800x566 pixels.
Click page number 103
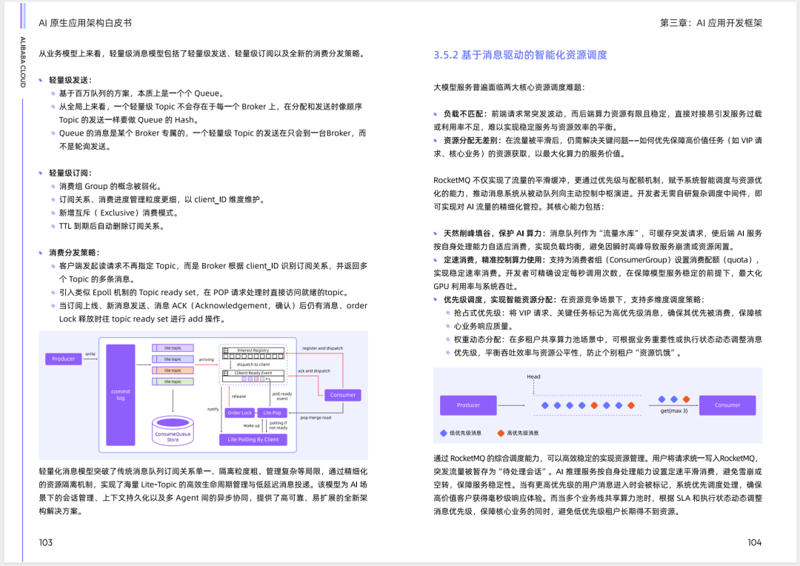[46, 542]
